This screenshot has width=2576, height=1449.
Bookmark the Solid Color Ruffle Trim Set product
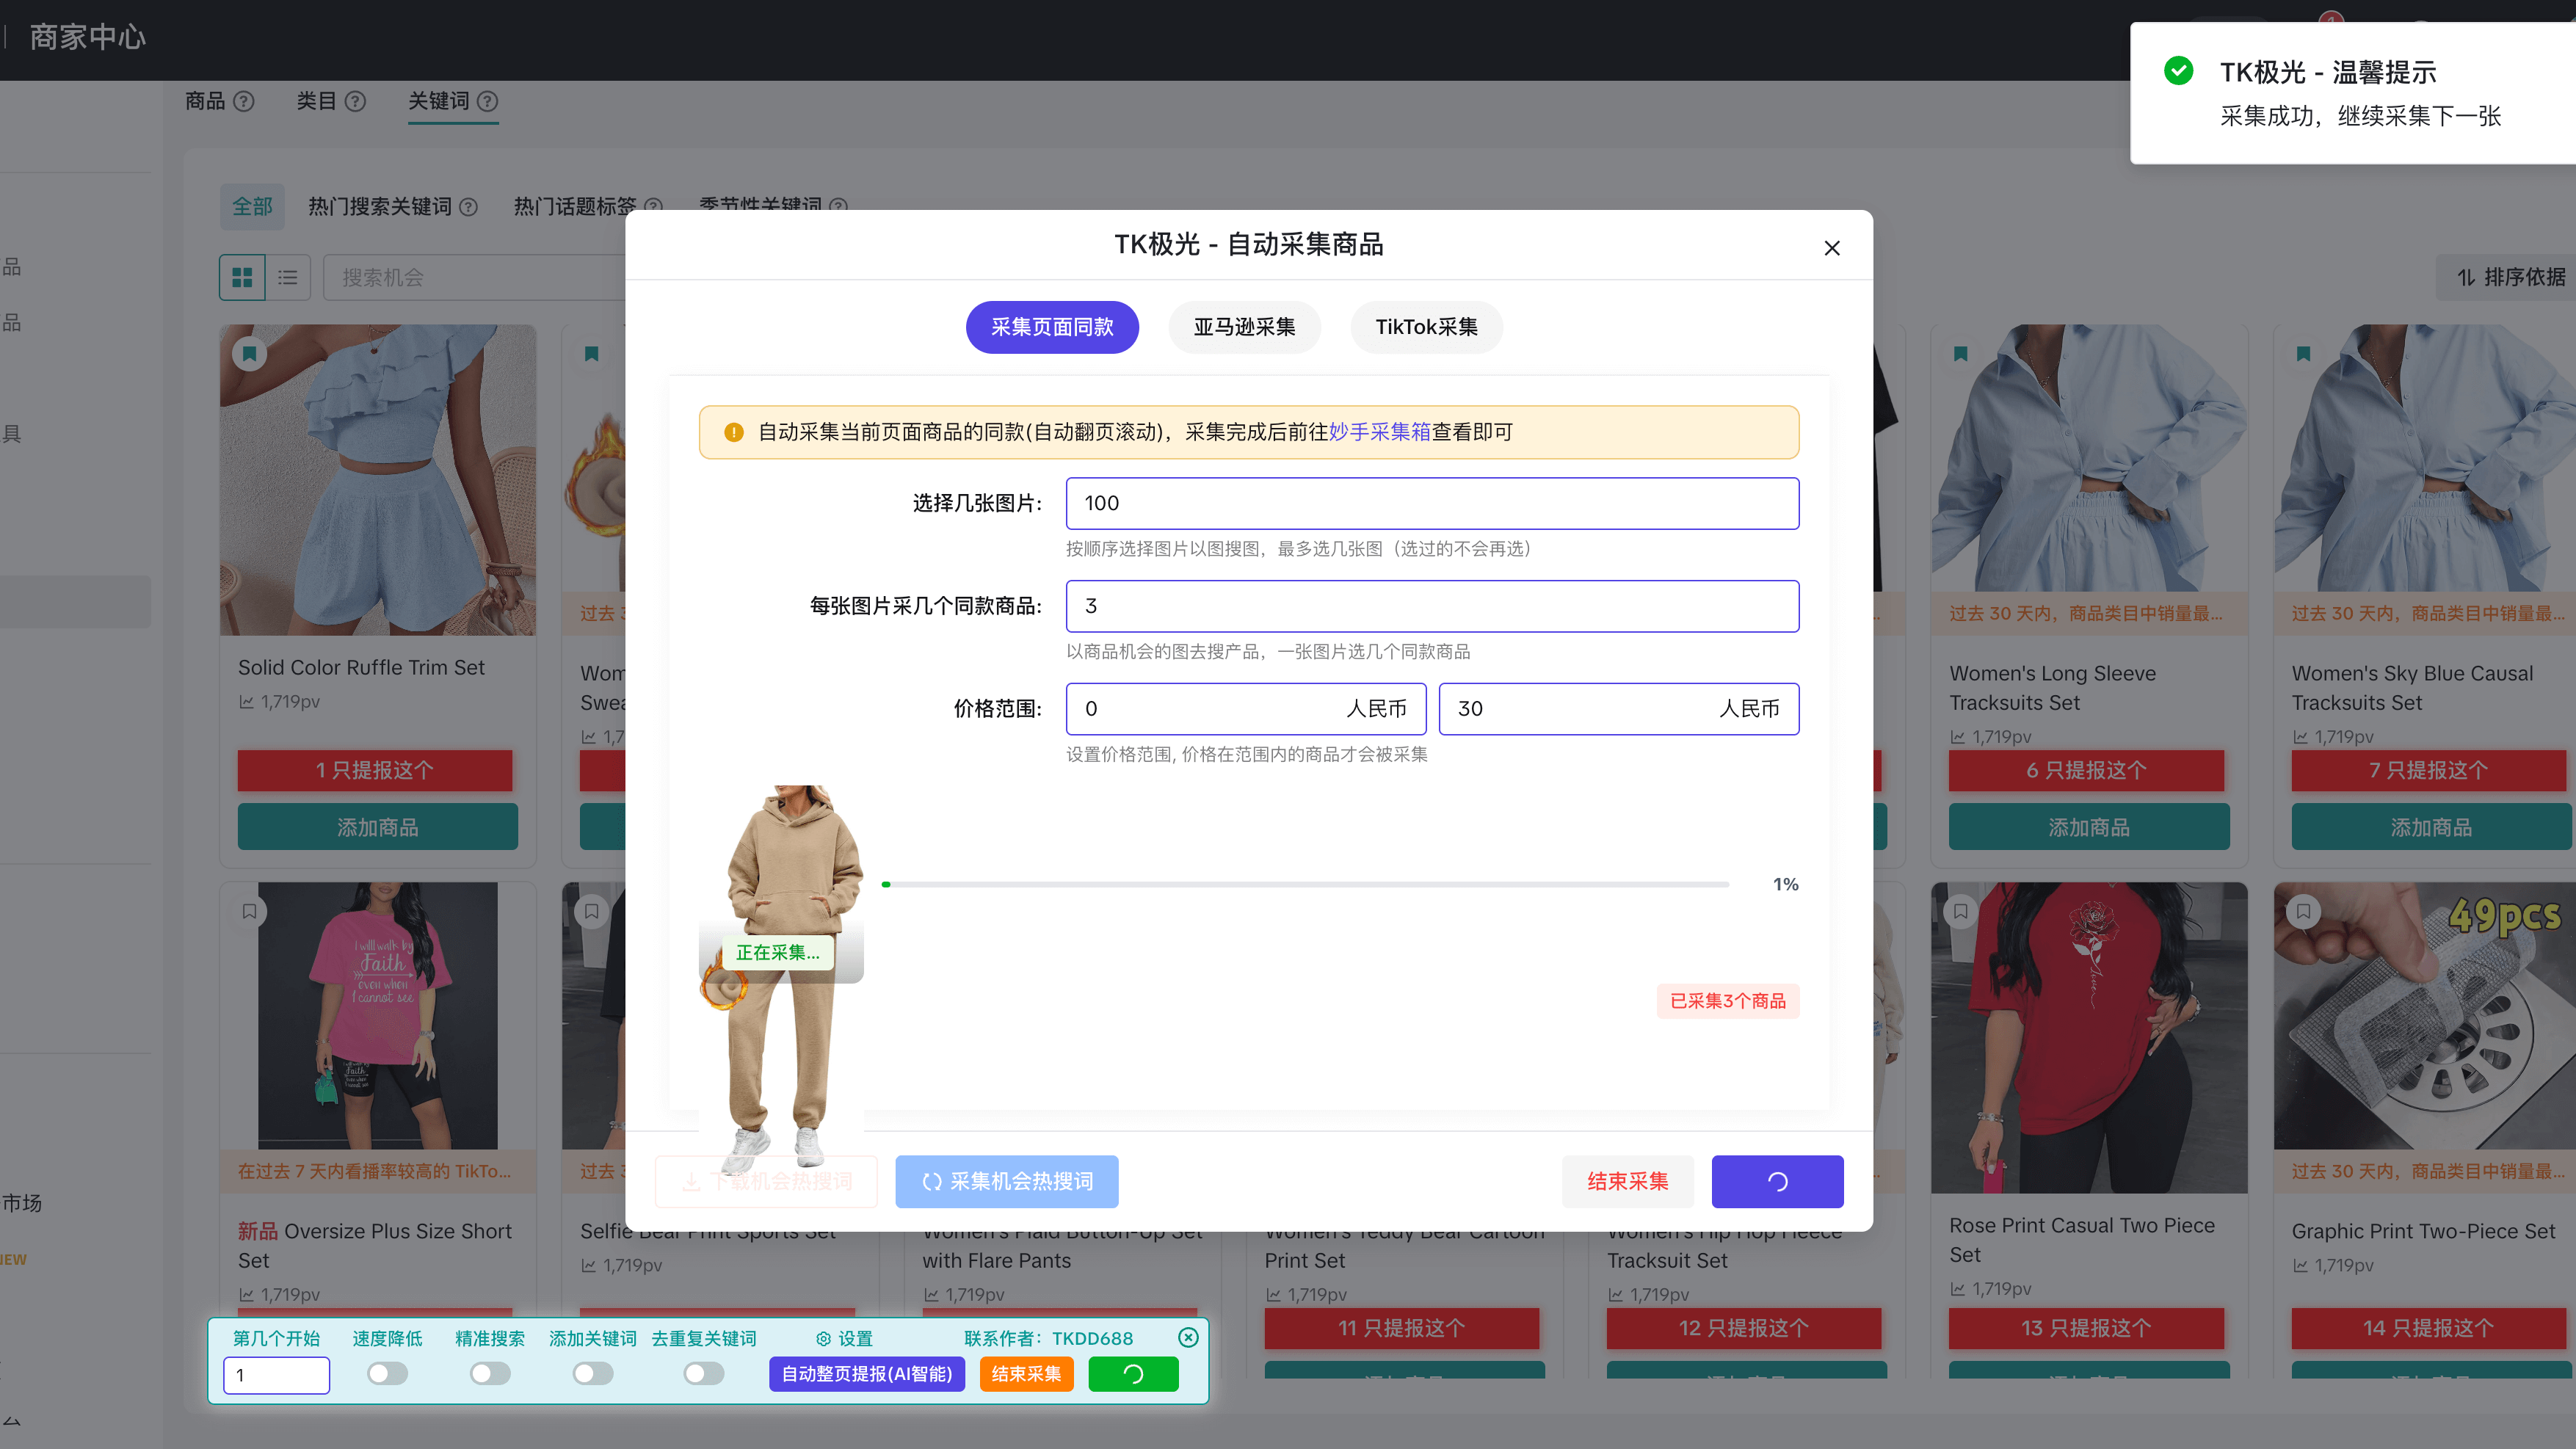250,353
